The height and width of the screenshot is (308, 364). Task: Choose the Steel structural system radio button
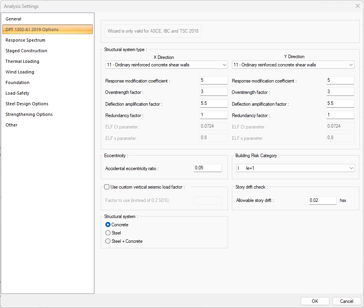coord(108,233)
